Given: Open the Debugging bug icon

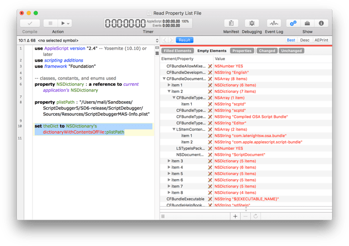Looking at the screenshot, I should [x=252, y=23].
